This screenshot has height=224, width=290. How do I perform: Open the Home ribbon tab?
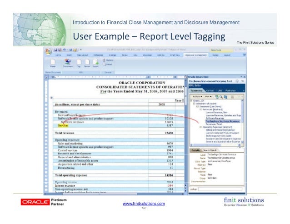tap(58, 55)
